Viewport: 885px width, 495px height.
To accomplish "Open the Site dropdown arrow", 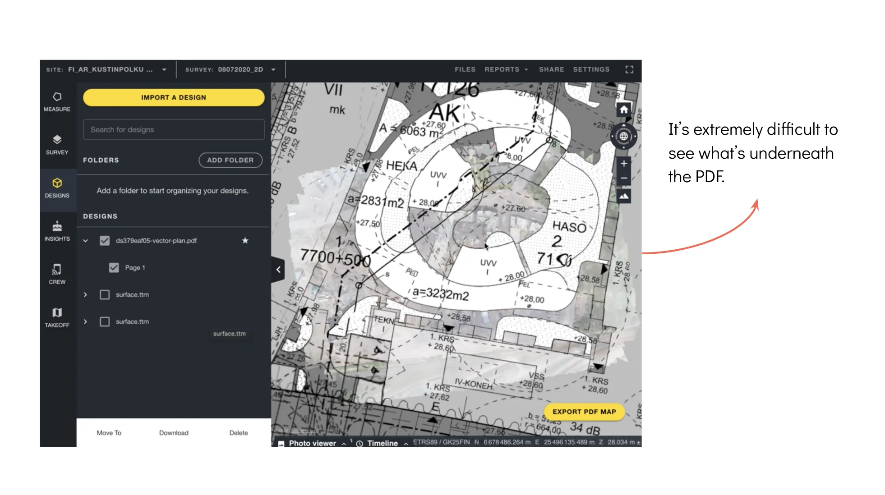I will [x=164, y=70].
